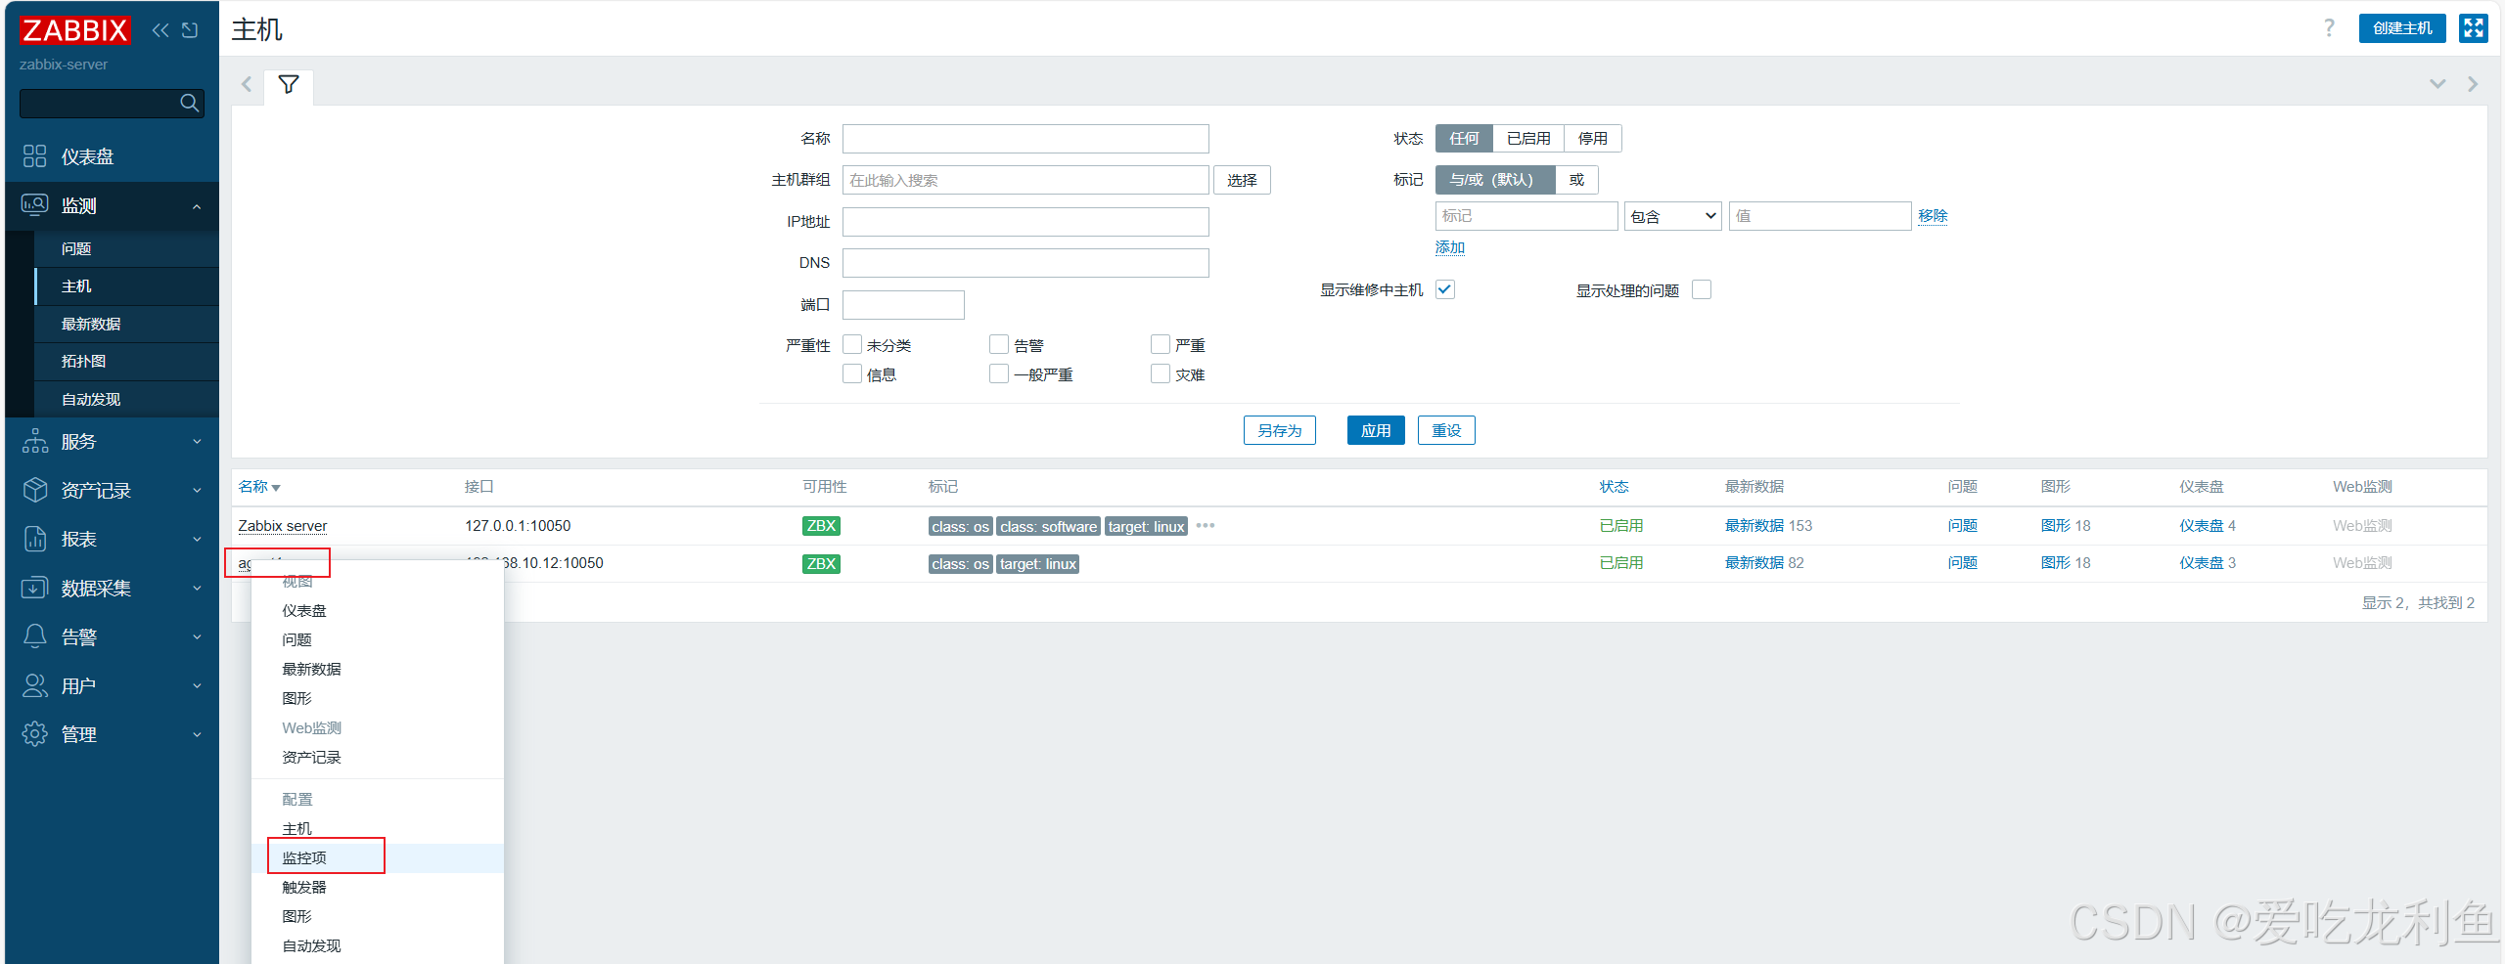Viewport: 2505px width, 964px height.
Task: Click ZBX availability badge for second host
Action: 821,563
